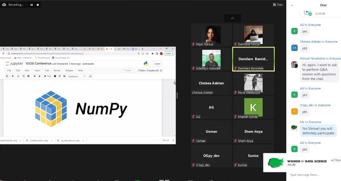The image size is (341, 181).
Task: Select Eunice's participant tile
Action: (x=253, y=156)
